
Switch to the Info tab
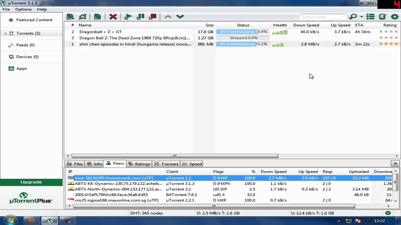point(94,164)
